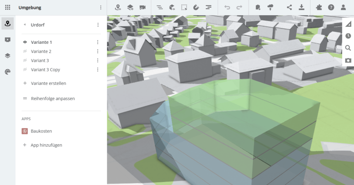Click App hinzufügen
Screen dimensions: 354x185
click(46, 145)
